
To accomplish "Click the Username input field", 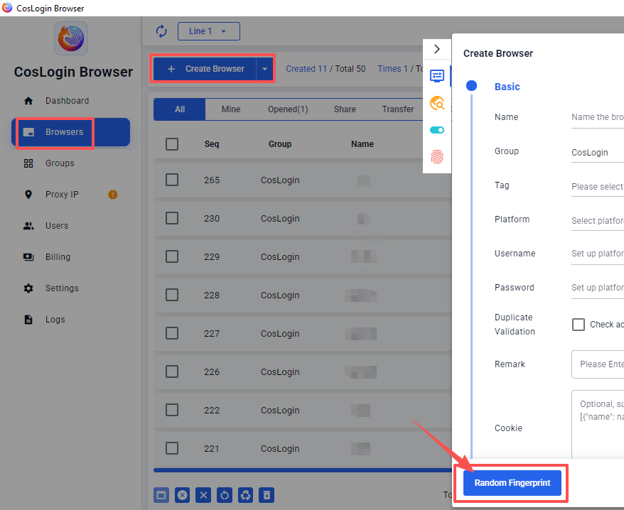I will pos(597,254).
